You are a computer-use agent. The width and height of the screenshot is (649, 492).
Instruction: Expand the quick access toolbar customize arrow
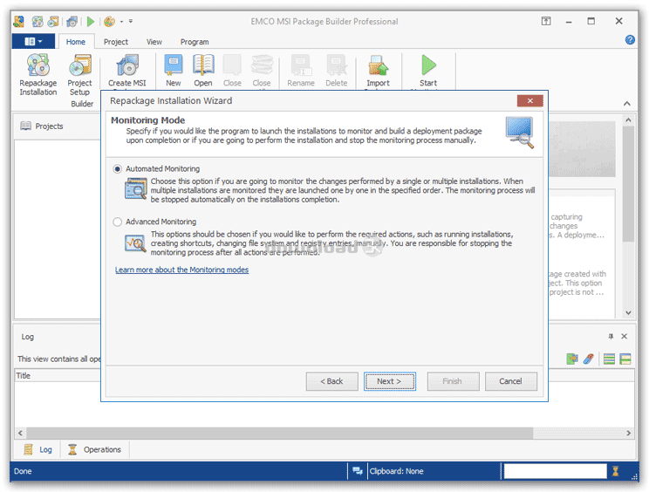tap(131, 21)
